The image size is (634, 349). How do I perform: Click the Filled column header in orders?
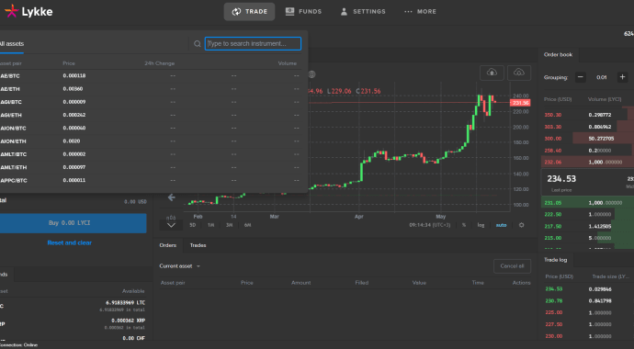click(362, 283)
